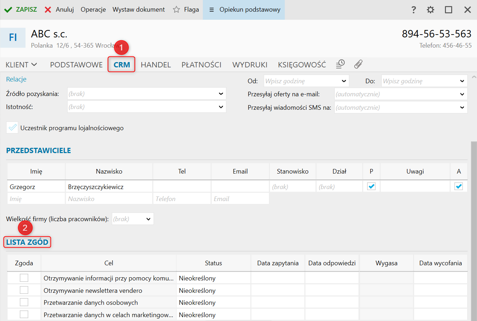Viewport: 477px width, 321px height.
Task: Click the scrollbar up arrow
Action: coord(474,77)
